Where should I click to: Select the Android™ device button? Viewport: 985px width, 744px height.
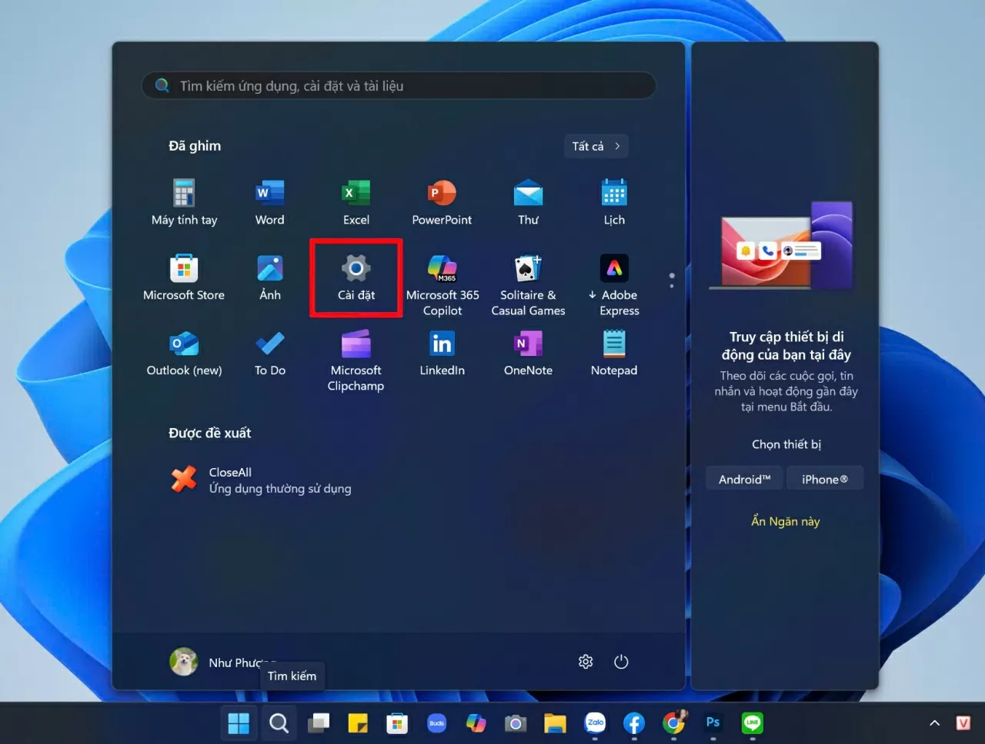pyautogui.click(x=744, y=479)
